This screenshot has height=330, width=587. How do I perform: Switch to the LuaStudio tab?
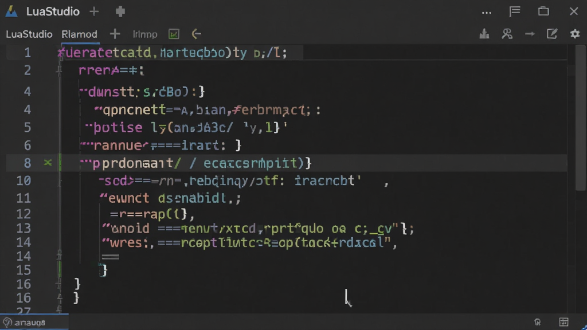click(29, 34)
